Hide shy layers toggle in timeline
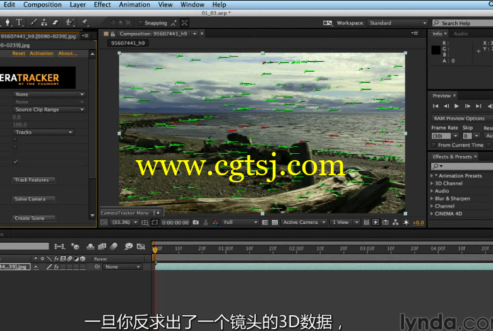 [x=90, y=247]
